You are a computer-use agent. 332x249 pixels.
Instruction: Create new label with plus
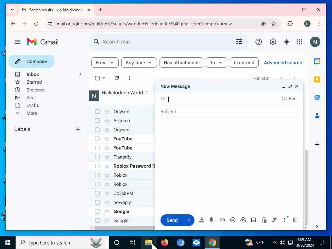(78, 129)
